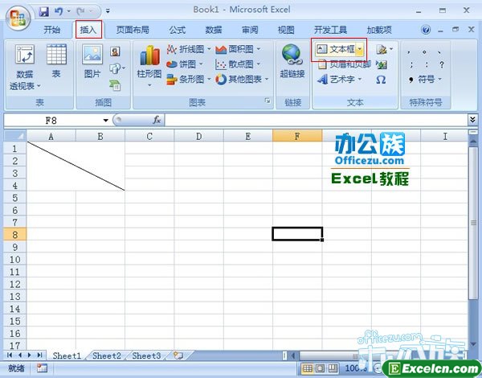Click the insert function fx button
The image size is (482, 378).
(x=157, y=120)
